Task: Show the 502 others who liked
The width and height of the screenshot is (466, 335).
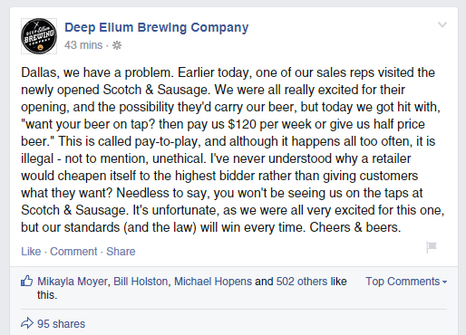Action: click(302, 282)
